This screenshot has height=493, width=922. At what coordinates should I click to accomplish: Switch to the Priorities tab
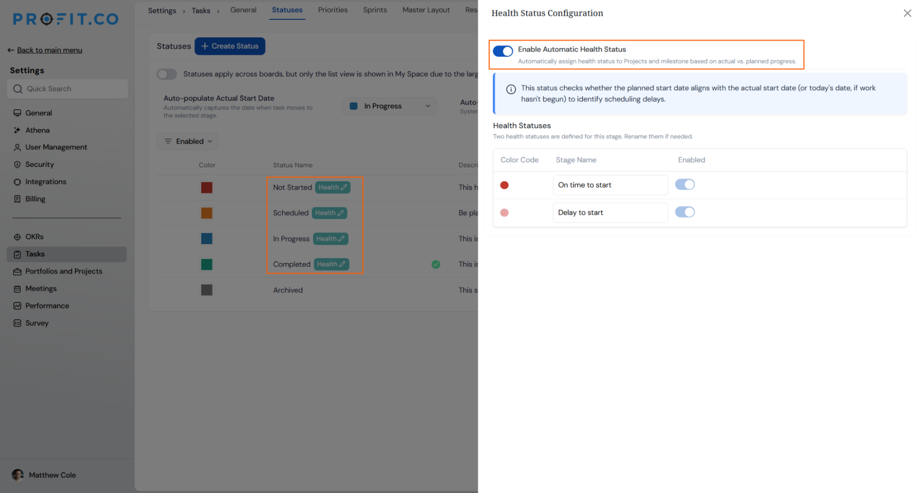click(x=333, y=10)
